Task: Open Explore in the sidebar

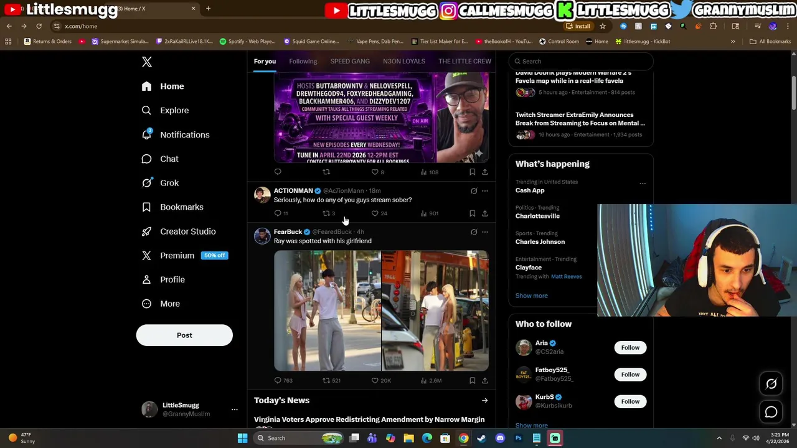Action: pyautogui.click(x=166, y=110)
